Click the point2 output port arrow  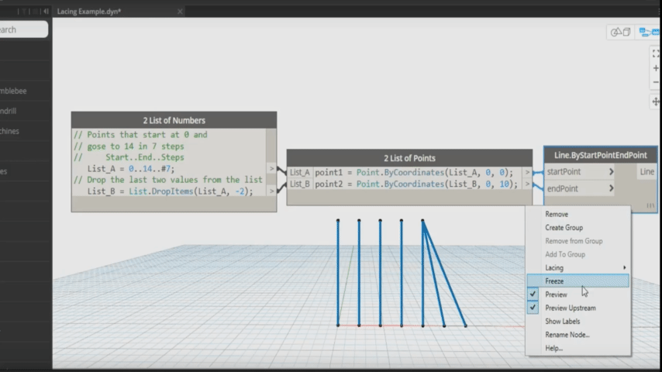pyautogui.click(x=527, y=184)
